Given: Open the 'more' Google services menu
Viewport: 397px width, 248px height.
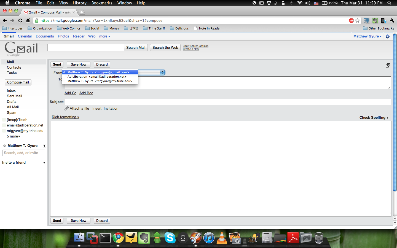Looking at the screenshot, I should (x=104, y=36).
